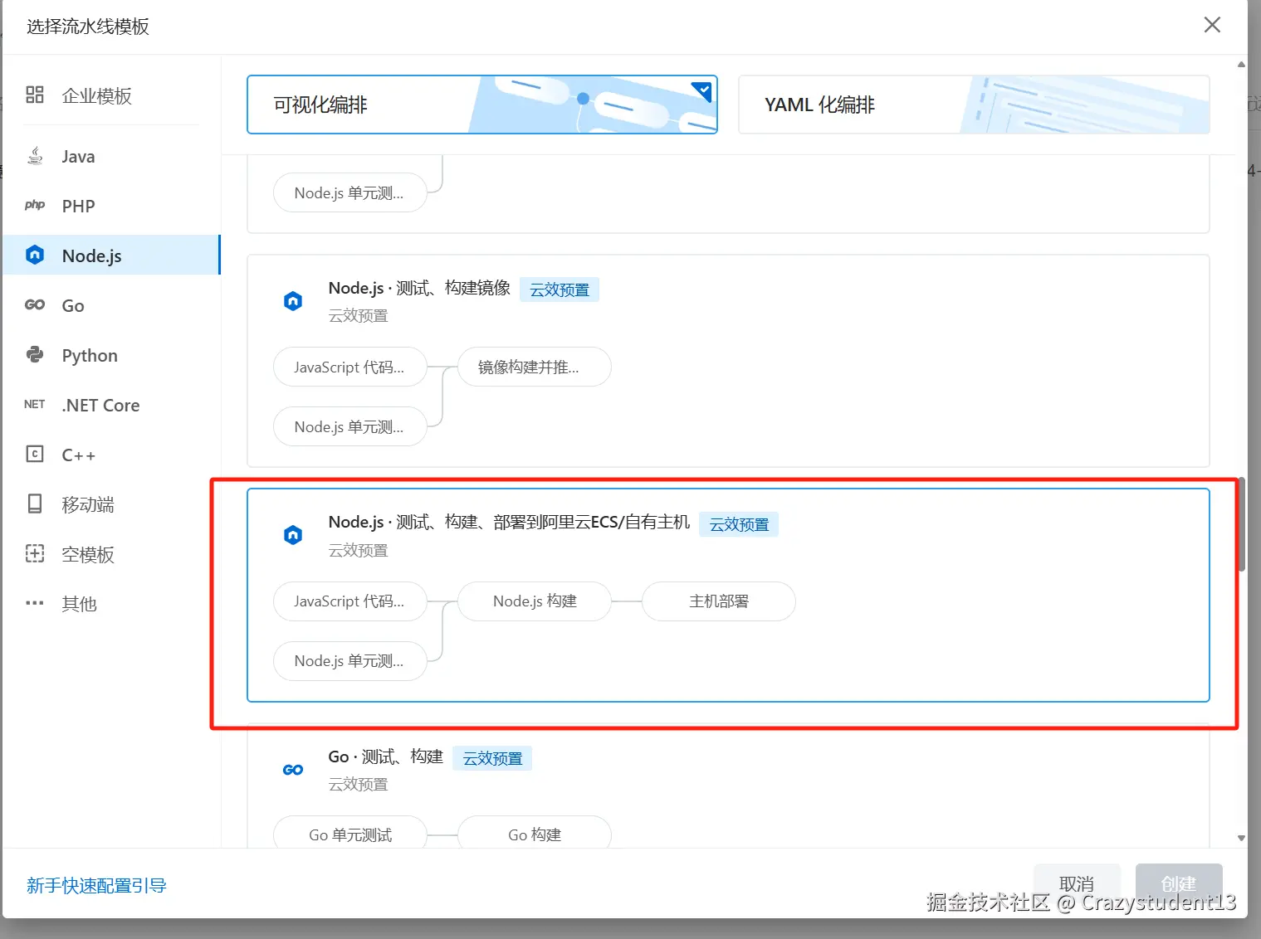Switch to the PHP category
The width and height of the screenshot is (1261, 939).
point(110,206)
